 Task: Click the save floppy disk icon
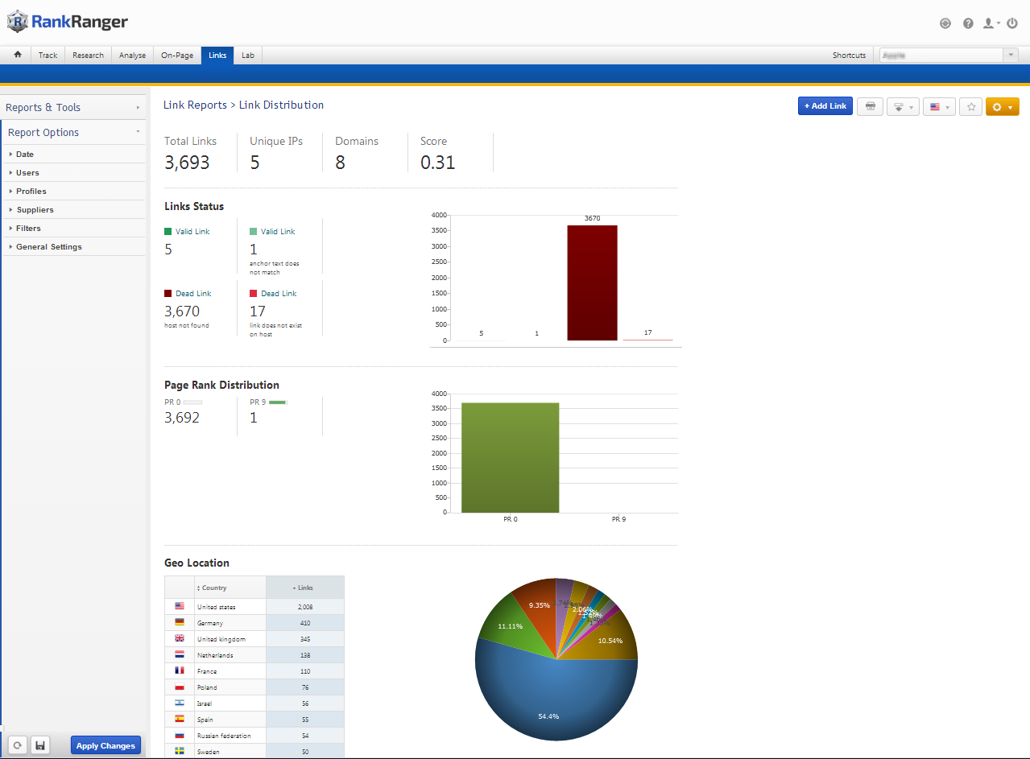pyautogui.click(x=40, y=745)
